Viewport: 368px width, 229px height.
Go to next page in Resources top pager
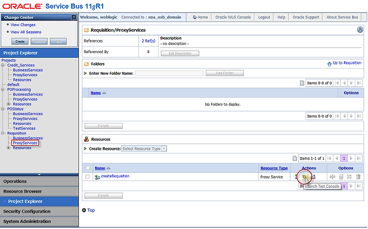click(351, 158)
